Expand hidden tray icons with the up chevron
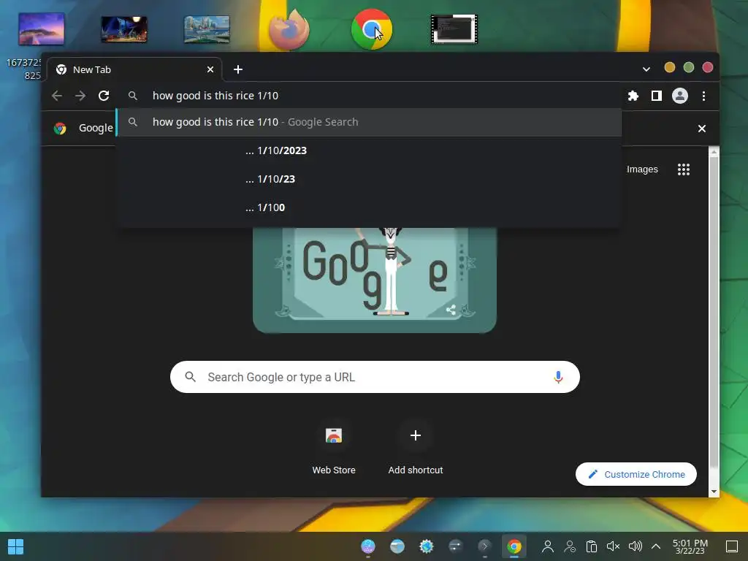The height and width of the screenshot is (561, 748). coord(656,546)
